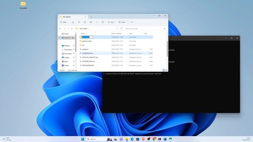Go up one folder level arrow

click(x=72, y=28)
